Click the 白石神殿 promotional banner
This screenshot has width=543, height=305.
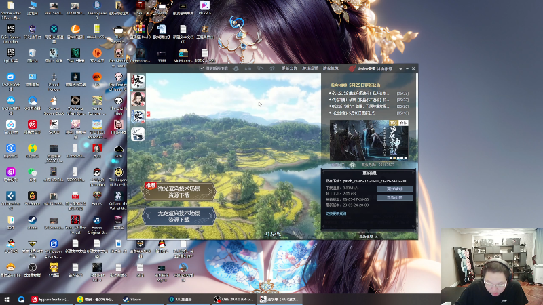pos(369,140)
